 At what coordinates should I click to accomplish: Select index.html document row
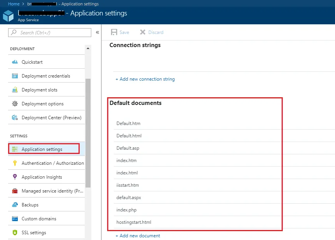pos(224,173)
